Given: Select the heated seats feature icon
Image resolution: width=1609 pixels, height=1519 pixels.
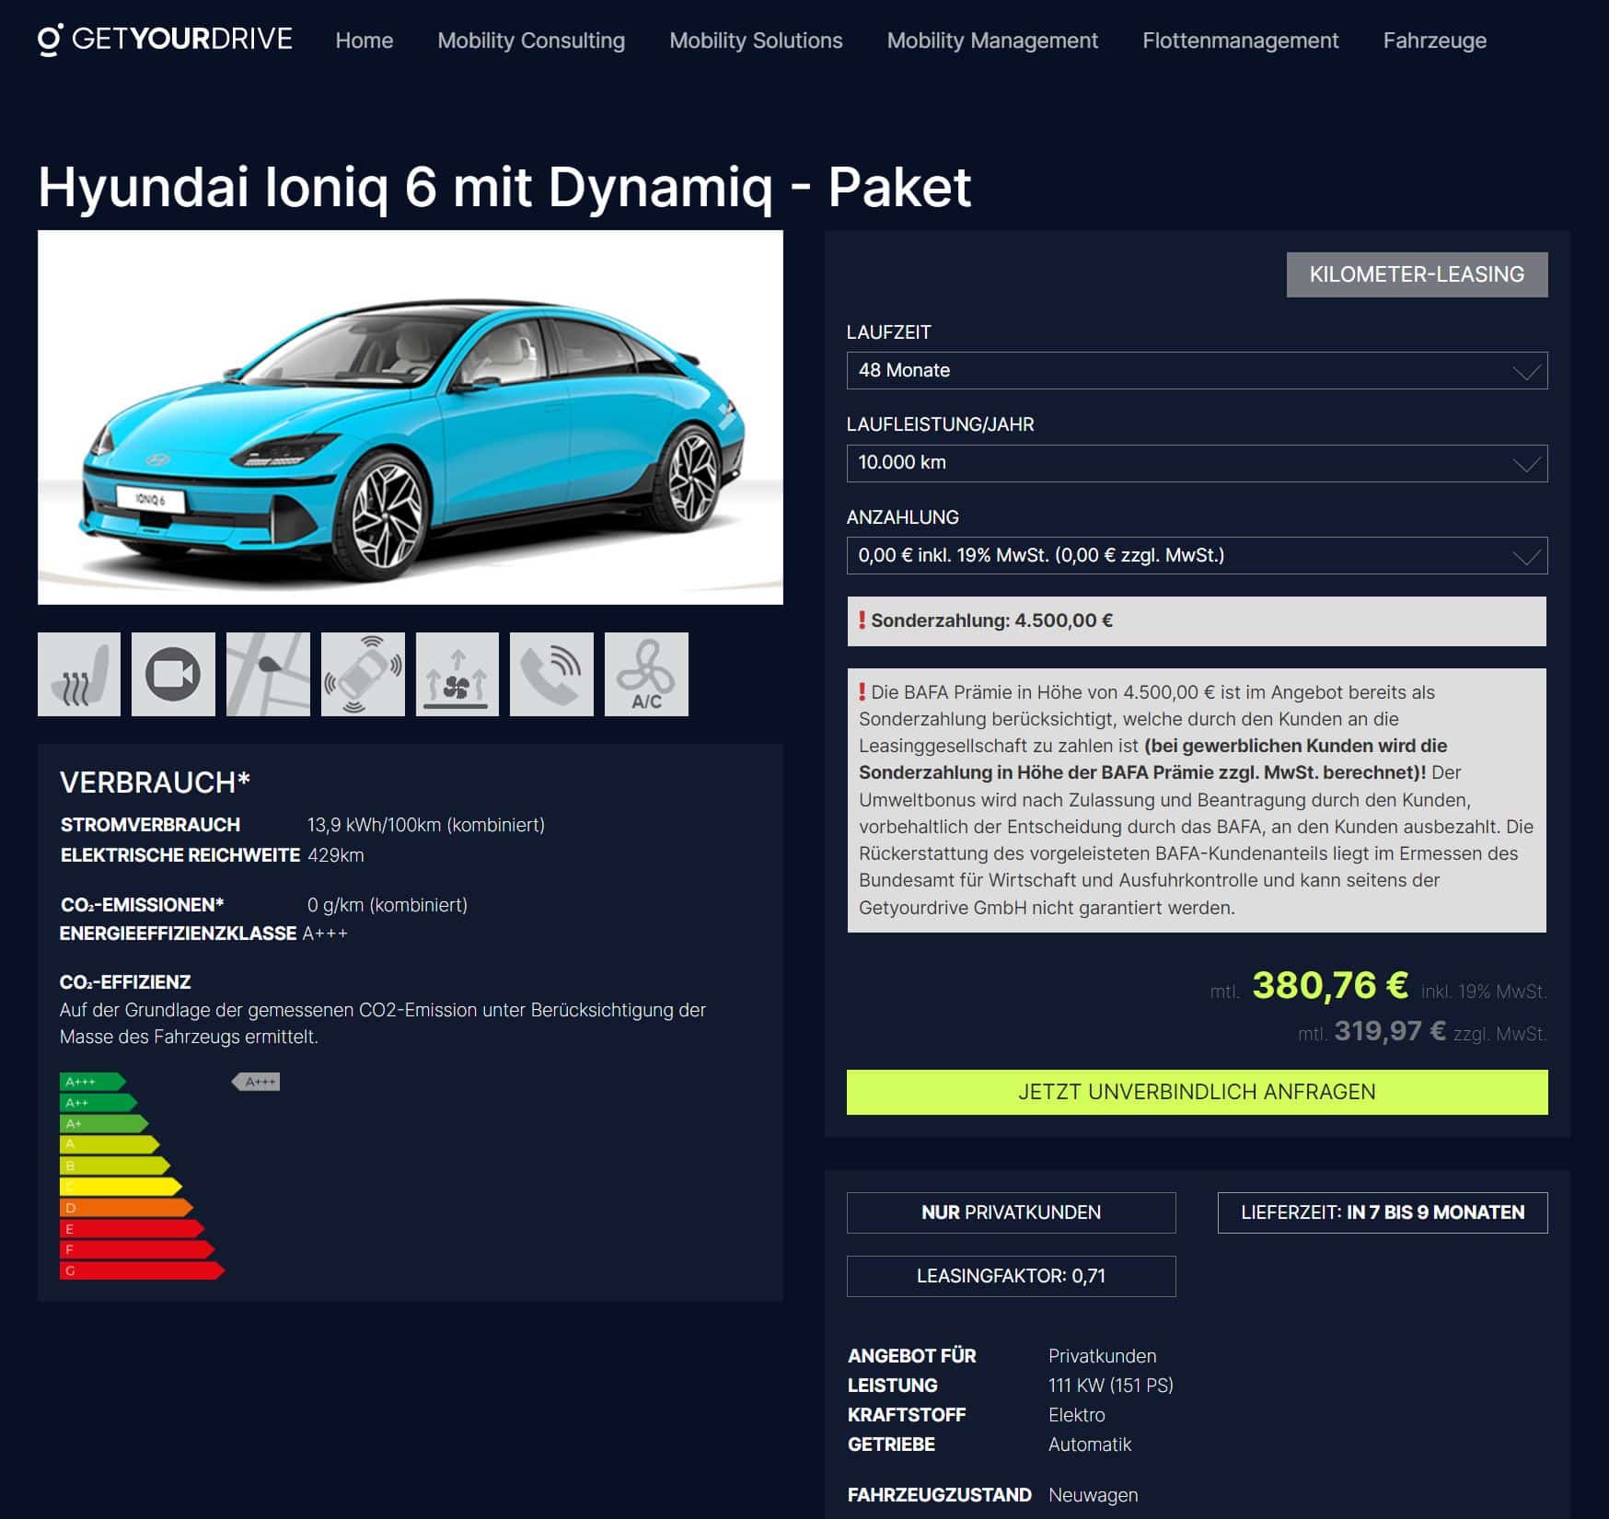Looking at the screenshot, I should coord(79,674).
